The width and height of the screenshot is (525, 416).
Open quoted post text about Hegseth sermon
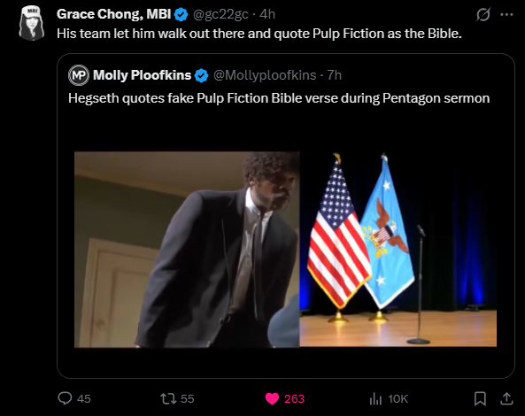point(279,98)
